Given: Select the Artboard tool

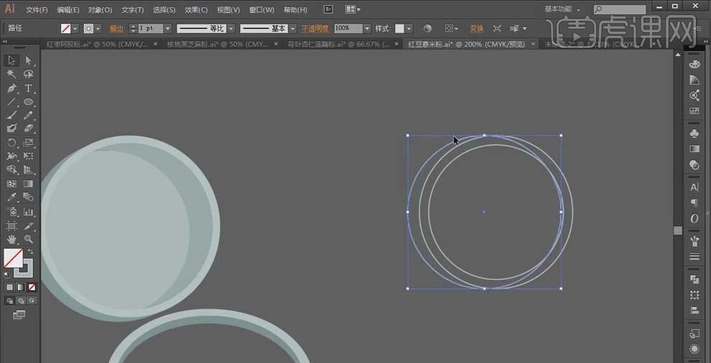Looking at the screenshot, I should coord(11,225).
